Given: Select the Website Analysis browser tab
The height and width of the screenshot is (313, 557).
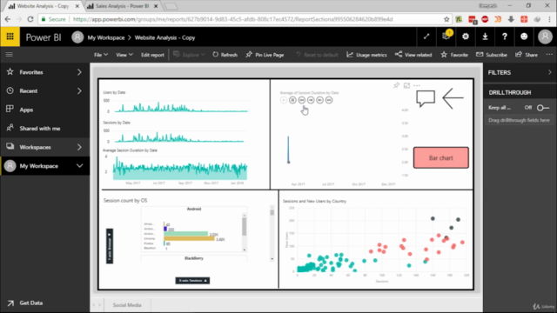Looking at the screenshot, I should pyautogui.click(x=43, y=6).
